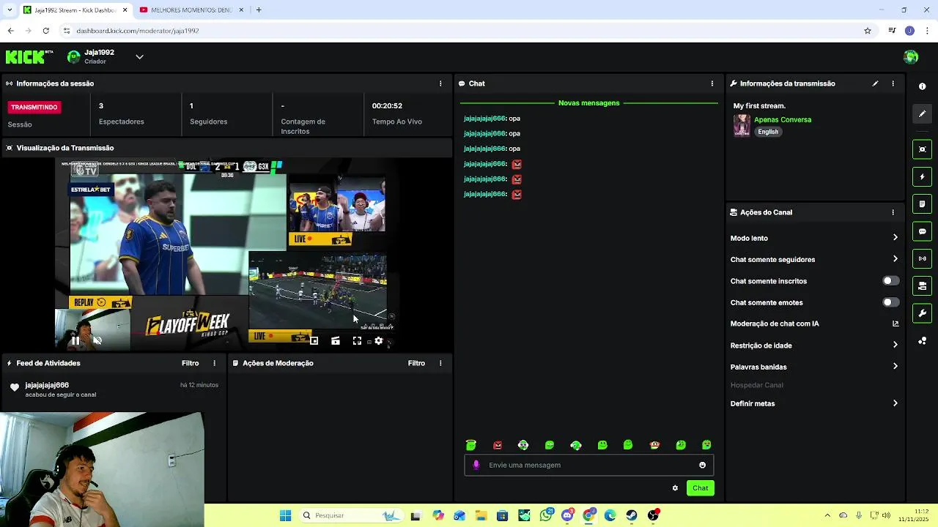Expand Restrição de idade option
938x527 pixels.
click(x=813, y=345)
